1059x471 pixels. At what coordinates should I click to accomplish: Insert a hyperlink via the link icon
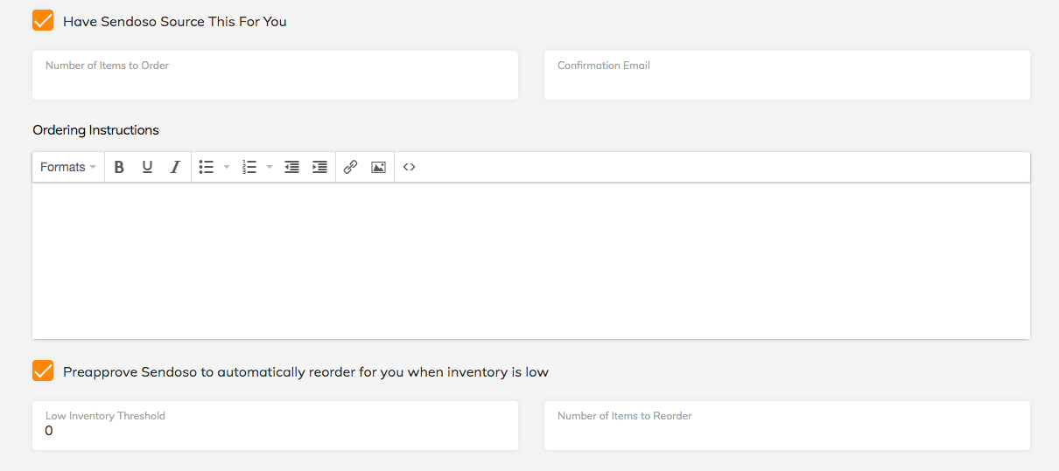(351, 167)
